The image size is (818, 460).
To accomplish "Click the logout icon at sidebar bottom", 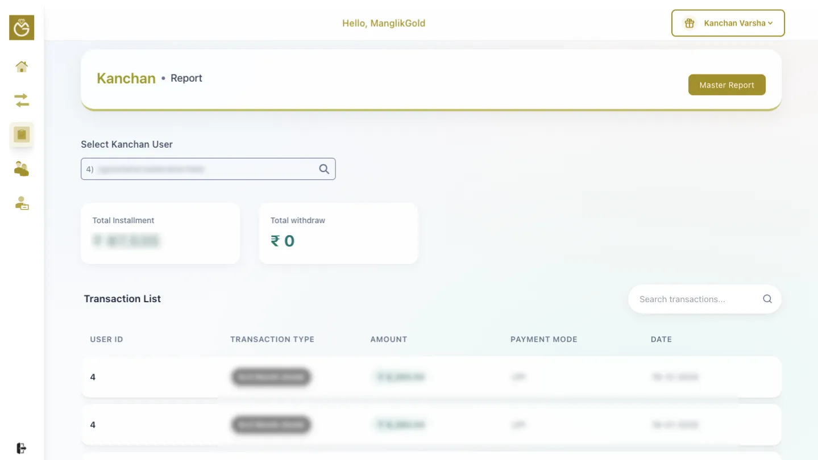I will (22, 448).
